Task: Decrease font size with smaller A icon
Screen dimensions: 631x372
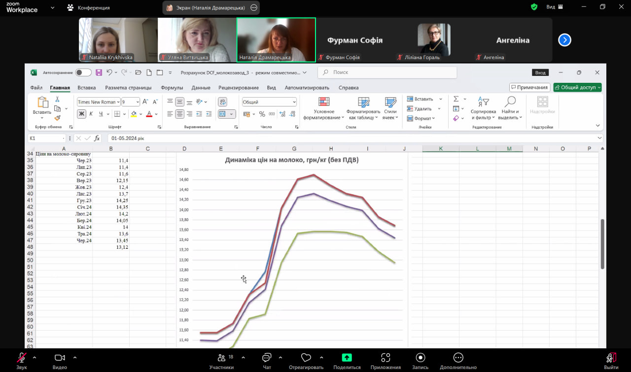Action: pyautogui.click(x=154, y=102)
